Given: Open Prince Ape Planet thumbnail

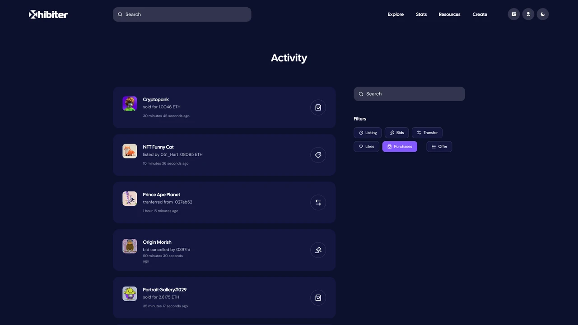Looking at the screenshot, I should point(130,199).
